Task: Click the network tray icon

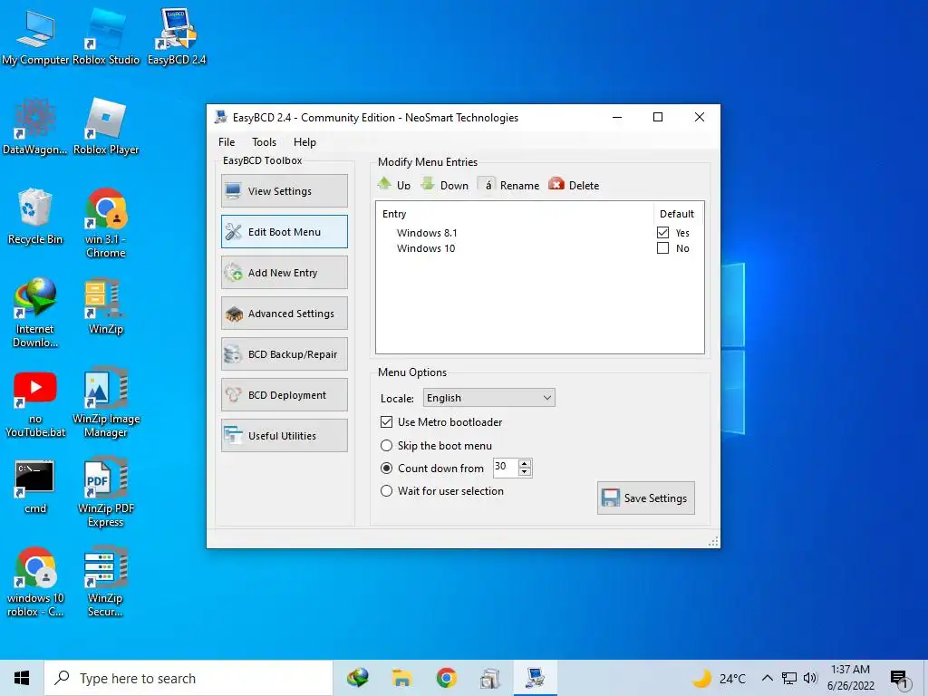Action: (x=789, y=678)
